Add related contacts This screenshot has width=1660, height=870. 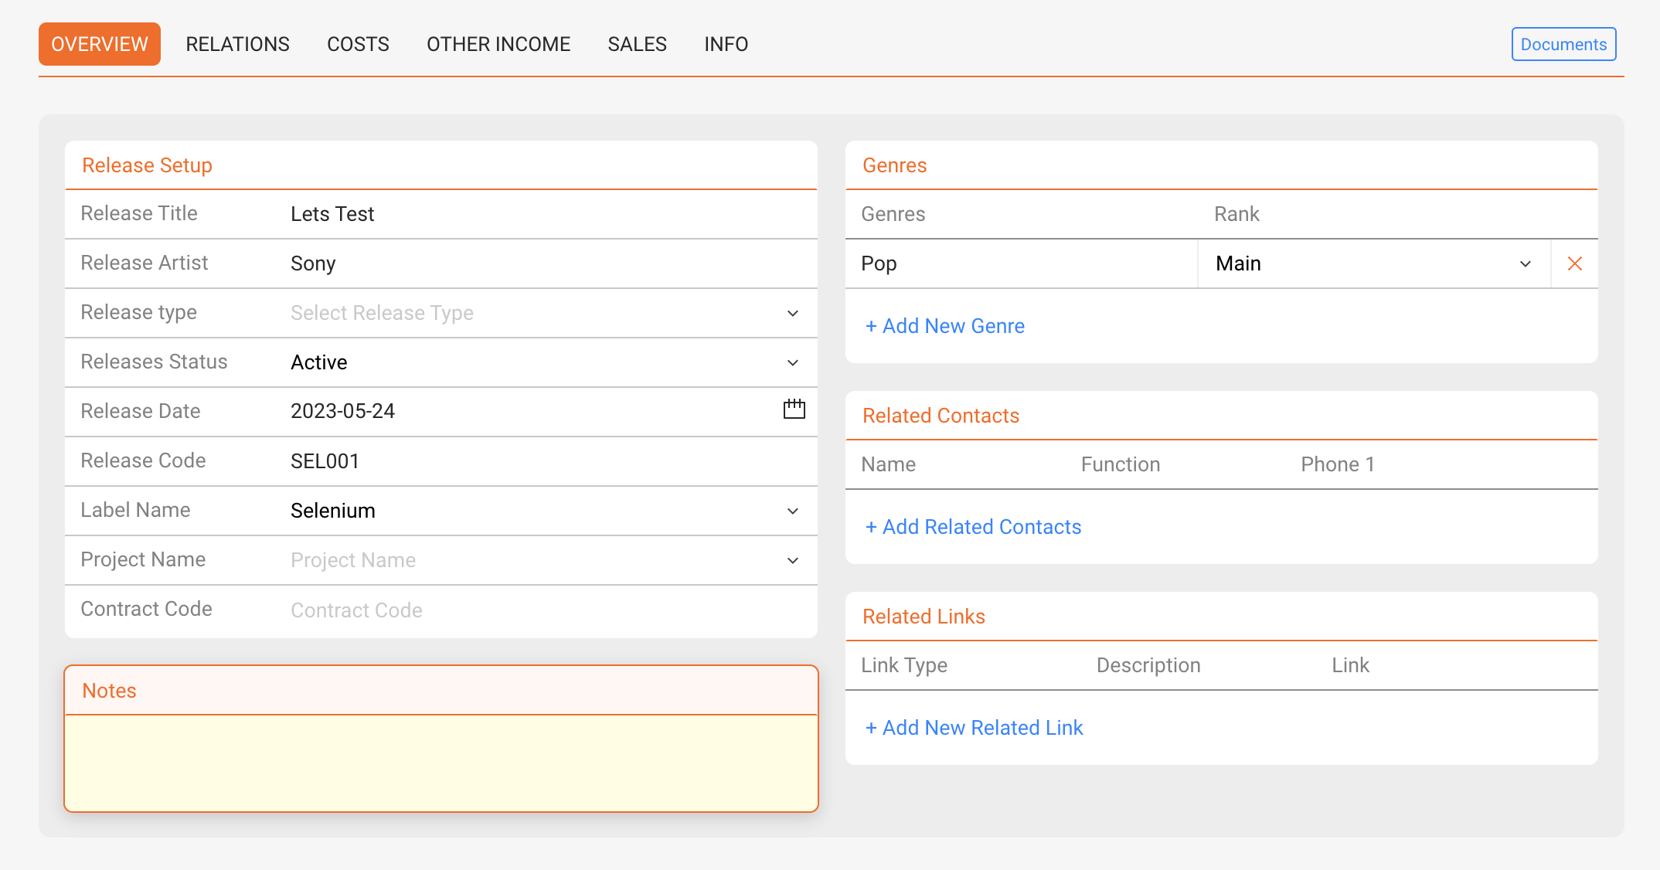click(973, 527)
